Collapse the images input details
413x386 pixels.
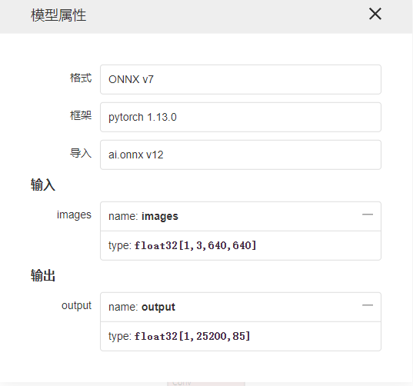pyautogui.click(x=368, y=215)
